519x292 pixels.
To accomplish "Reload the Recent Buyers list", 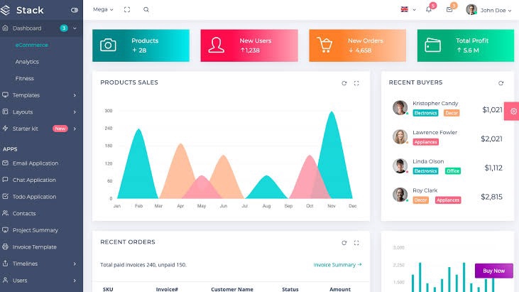I will 501,83.
